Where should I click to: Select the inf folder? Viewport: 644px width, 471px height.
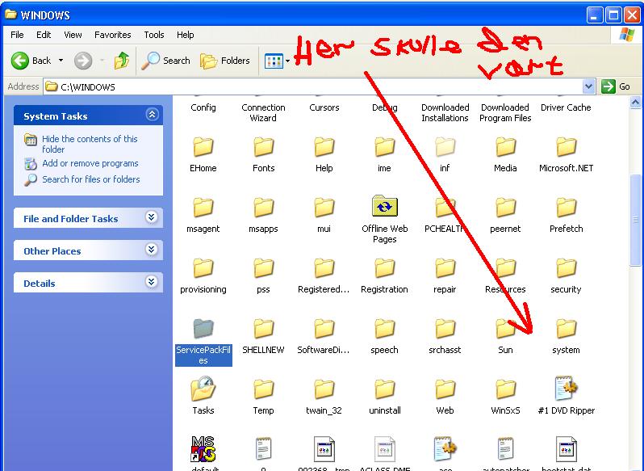point(445,155)
